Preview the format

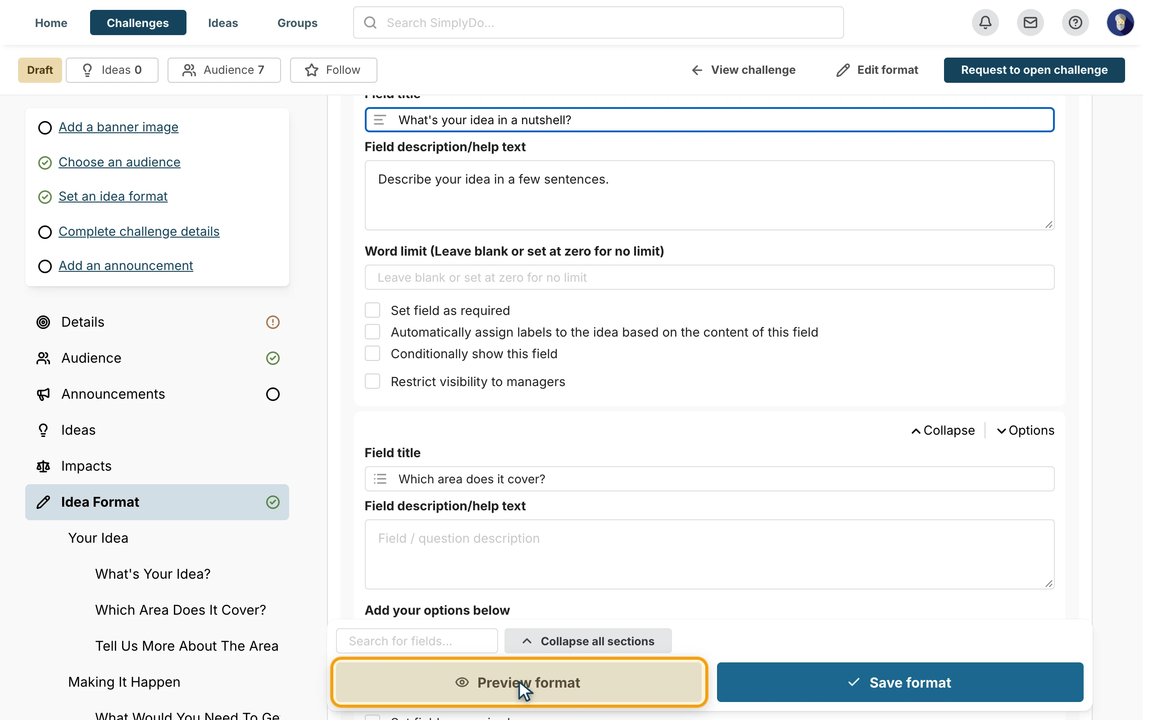click(x=519, y=682)
